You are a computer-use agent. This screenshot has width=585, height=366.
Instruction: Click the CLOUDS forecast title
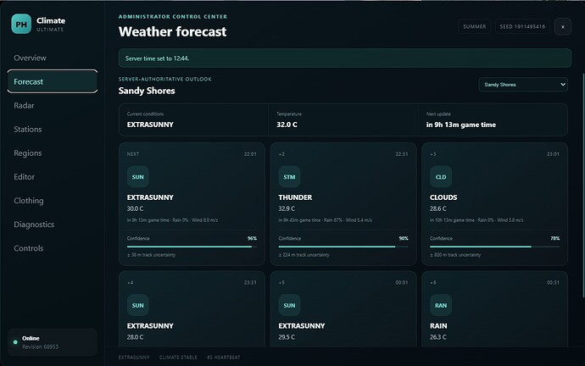443,197
